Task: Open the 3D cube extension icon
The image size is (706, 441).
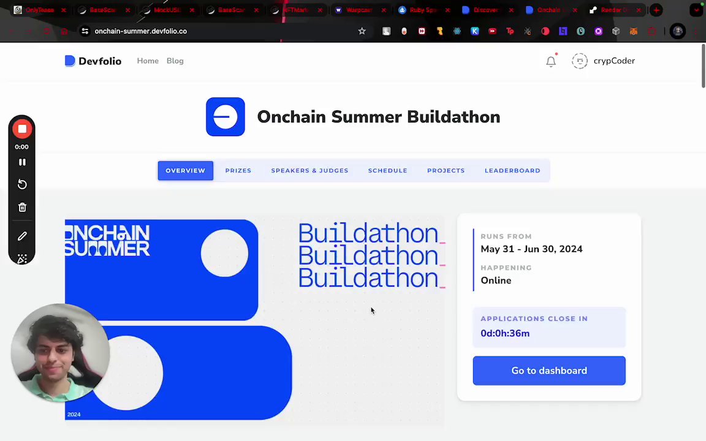Action: pyautogui.click(x=616, y=31)
